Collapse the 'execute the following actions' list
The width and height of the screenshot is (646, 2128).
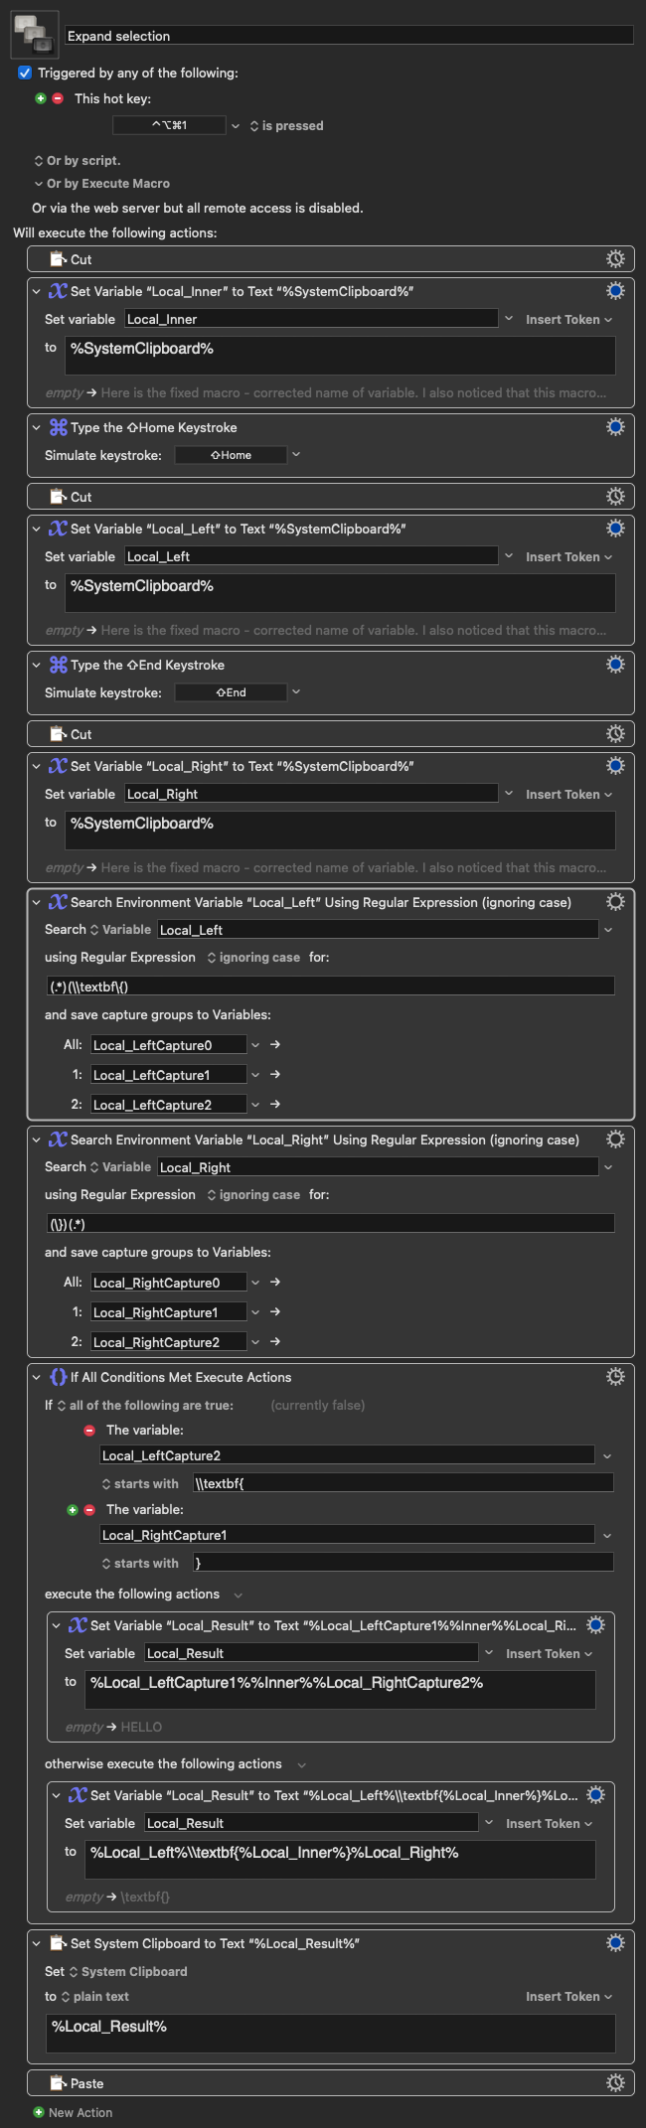point(238,1595)
